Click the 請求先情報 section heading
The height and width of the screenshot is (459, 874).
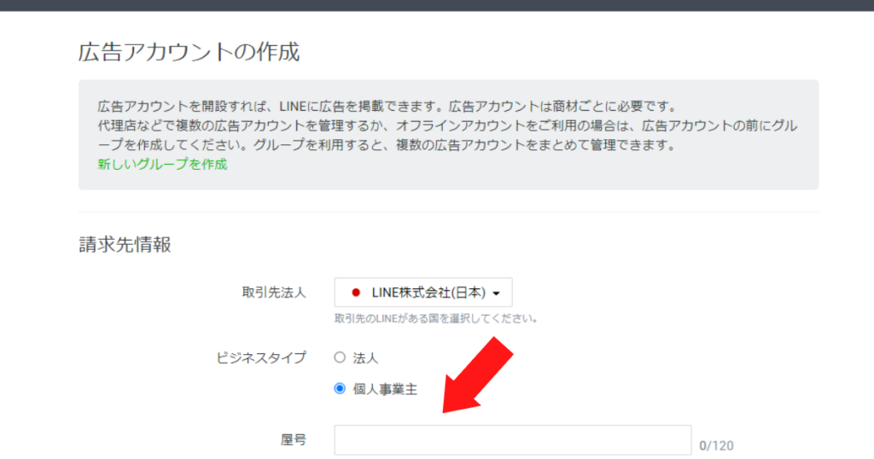(125, 245)
